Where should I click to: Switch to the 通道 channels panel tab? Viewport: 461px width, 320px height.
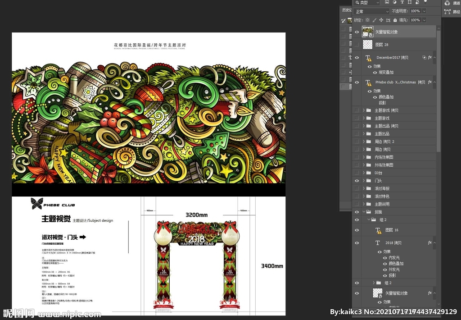(x=452, y=3)
